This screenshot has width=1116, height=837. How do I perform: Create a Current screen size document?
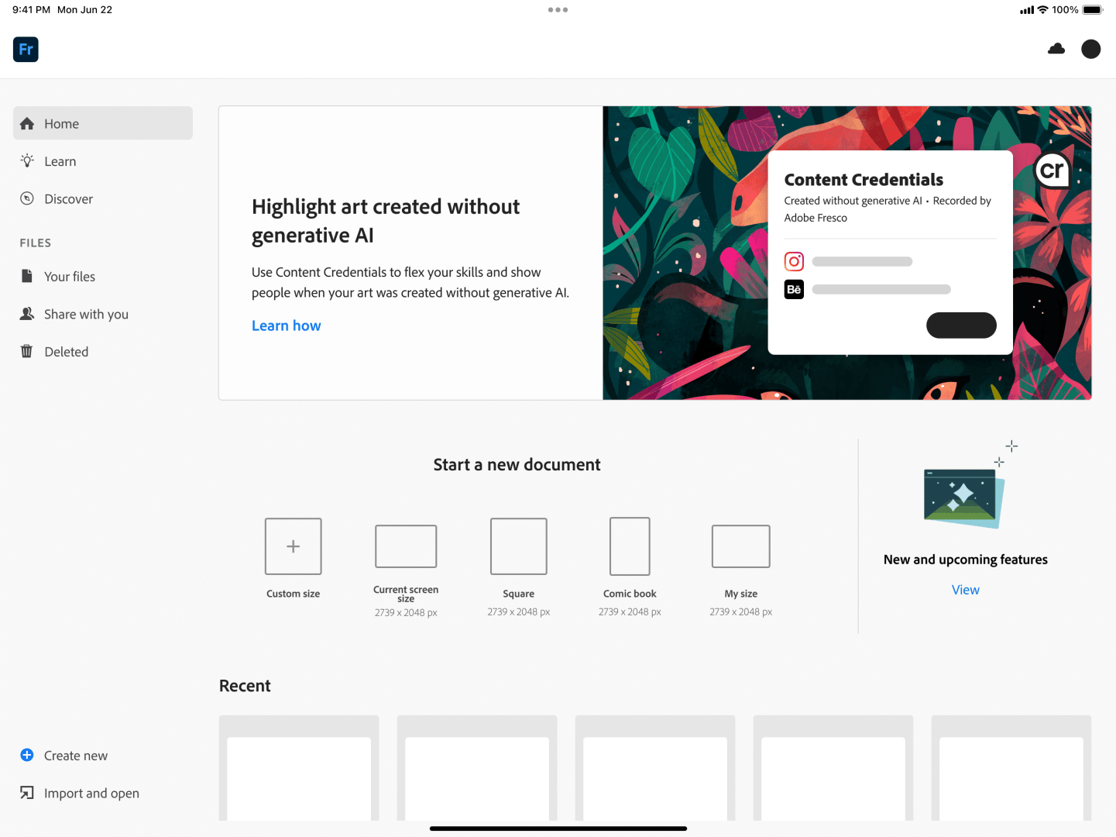[x=405, y=546]
